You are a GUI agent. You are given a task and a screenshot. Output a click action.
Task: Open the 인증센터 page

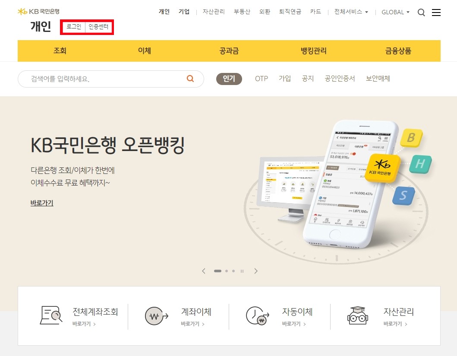[100, 27]
